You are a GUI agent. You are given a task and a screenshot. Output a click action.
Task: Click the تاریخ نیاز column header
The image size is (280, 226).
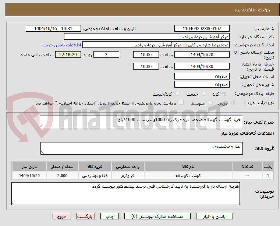[29, 167]
